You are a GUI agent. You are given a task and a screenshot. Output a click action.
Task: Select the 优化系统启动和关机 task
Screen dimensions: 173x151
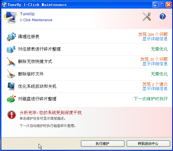[x=87, y=87]
